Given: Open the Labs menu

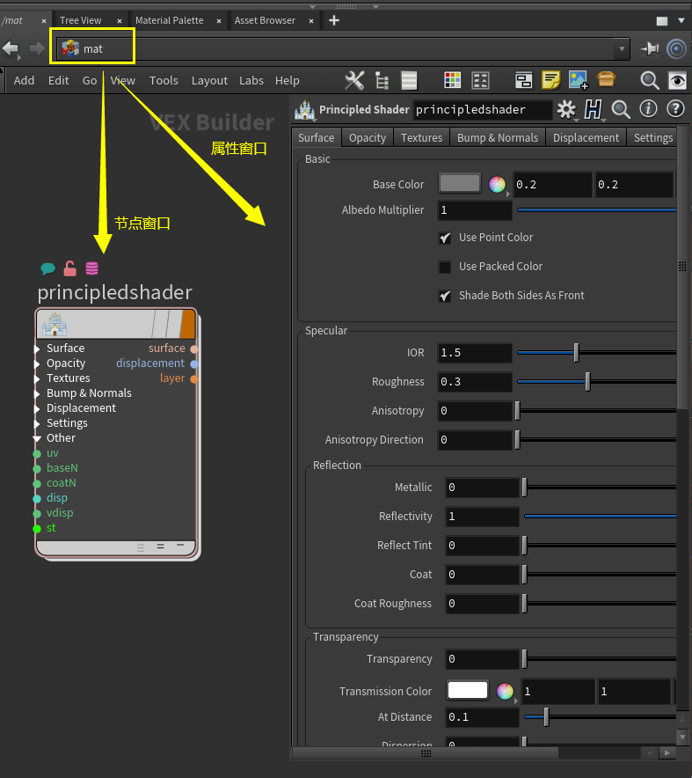Looking at the screenshot, I should pos(251,80).
